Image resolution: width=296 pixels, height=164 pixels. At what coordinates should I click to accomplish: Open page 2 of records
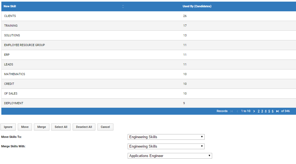[259, 111]
